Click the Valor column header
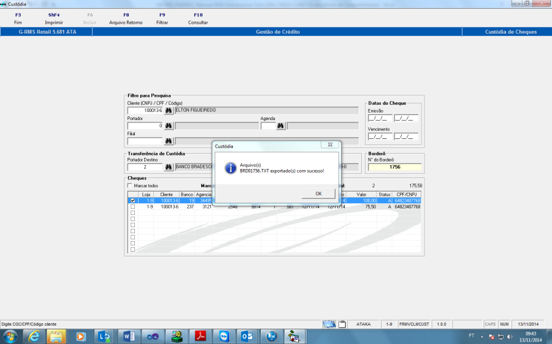The image size is (552, 344). [x=361, y=194]
